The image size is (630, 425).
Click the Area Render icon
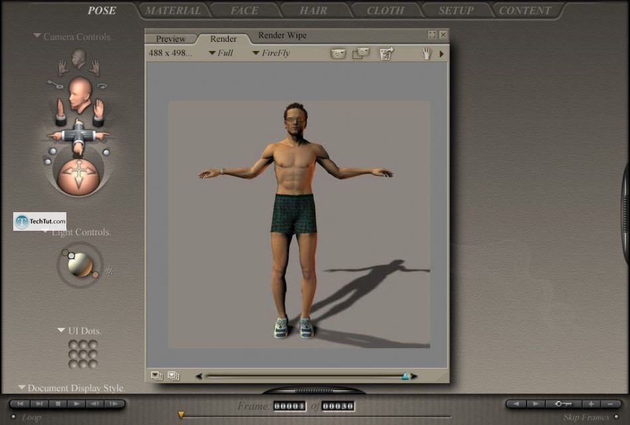(361, 54)
